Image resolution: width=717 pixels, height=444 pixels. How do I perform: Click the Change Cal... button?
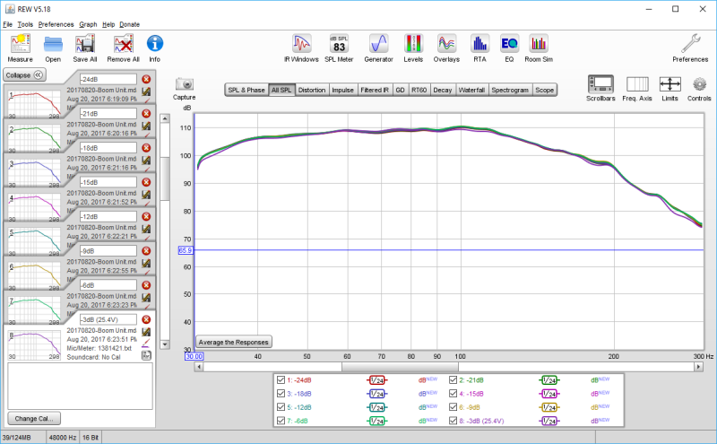[x=34, y=418]
